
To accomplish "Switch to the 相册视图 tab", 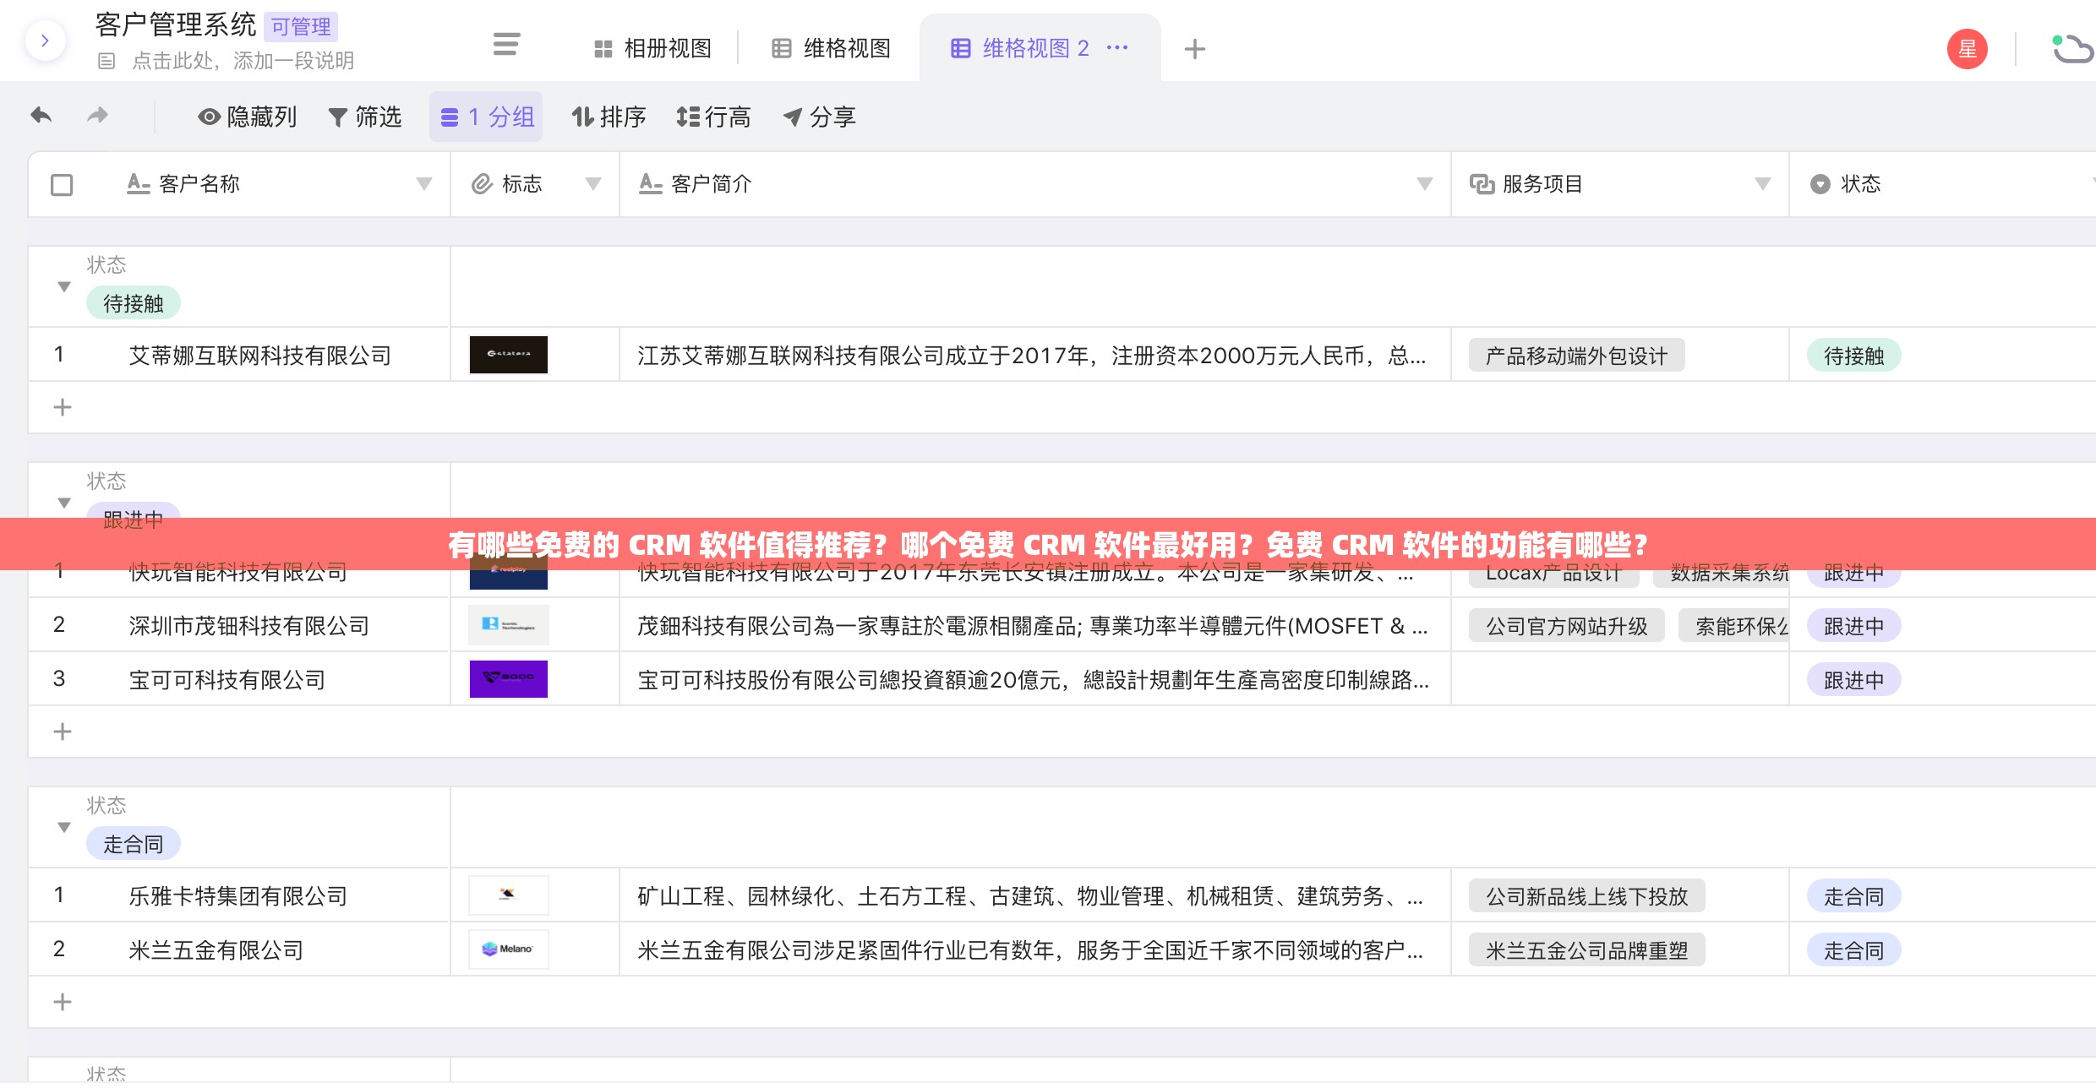I will point(654,48).
